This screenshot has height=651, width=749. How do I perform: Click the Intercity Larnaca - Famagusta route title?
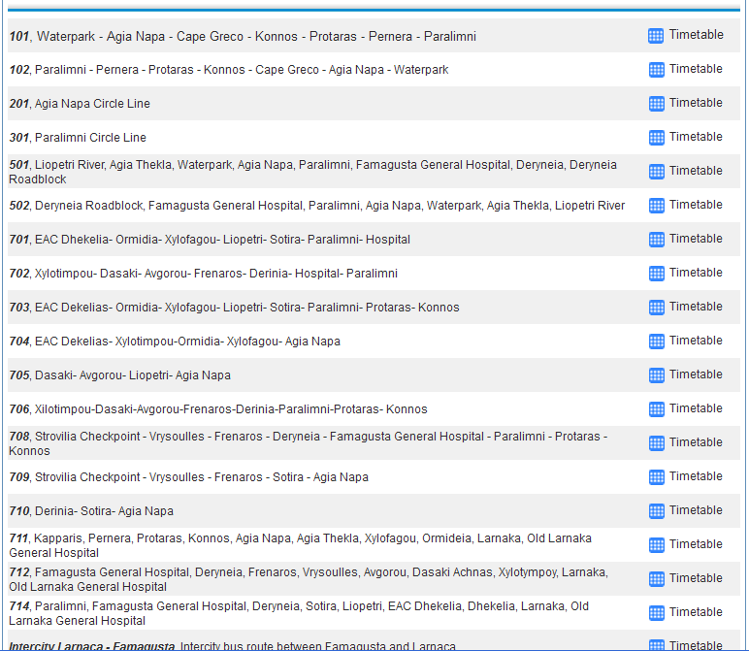(x=92, y=646)
